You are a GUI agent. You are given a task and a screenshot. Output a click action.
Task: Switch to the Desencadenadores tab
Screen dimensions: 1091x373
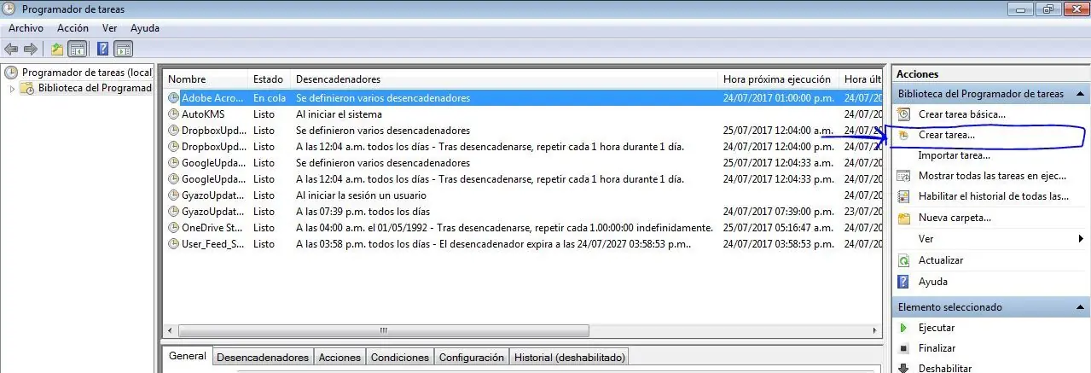tap(263, 358)
